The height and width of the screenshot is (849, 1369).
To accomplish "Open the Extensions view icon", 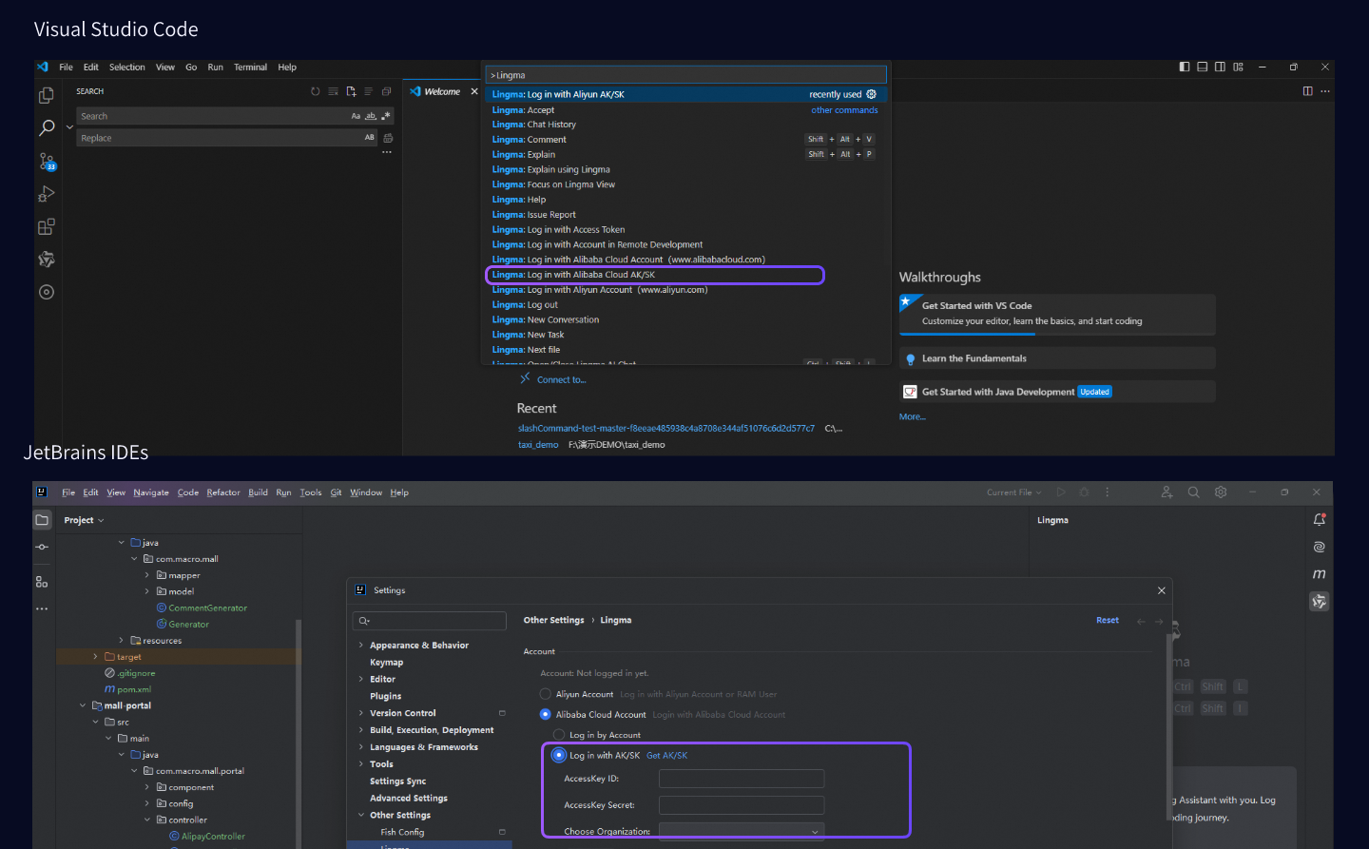I will [46, 227].
